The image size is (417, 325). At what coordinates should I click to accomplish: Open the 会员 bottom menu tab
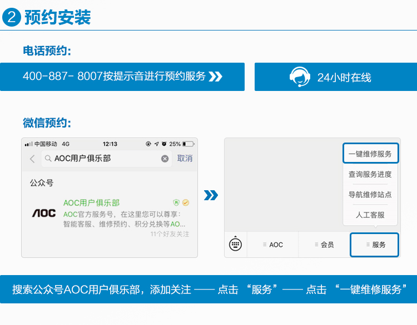[324, 245]
